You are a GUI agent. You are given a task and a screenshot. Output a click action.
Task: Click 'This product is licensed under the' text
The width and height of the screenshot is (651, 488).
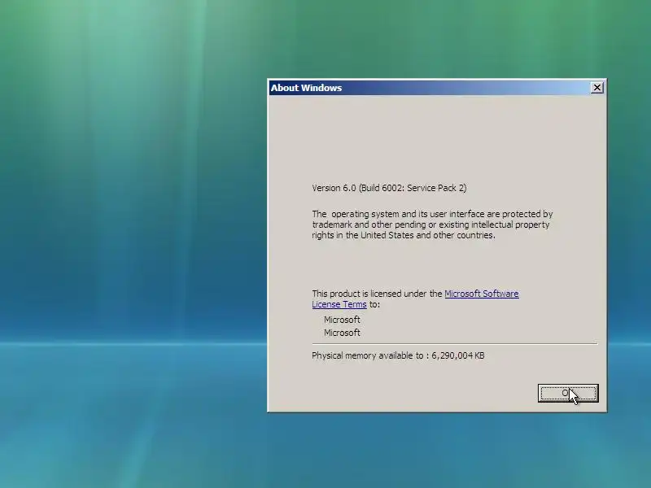click(377, 294)
